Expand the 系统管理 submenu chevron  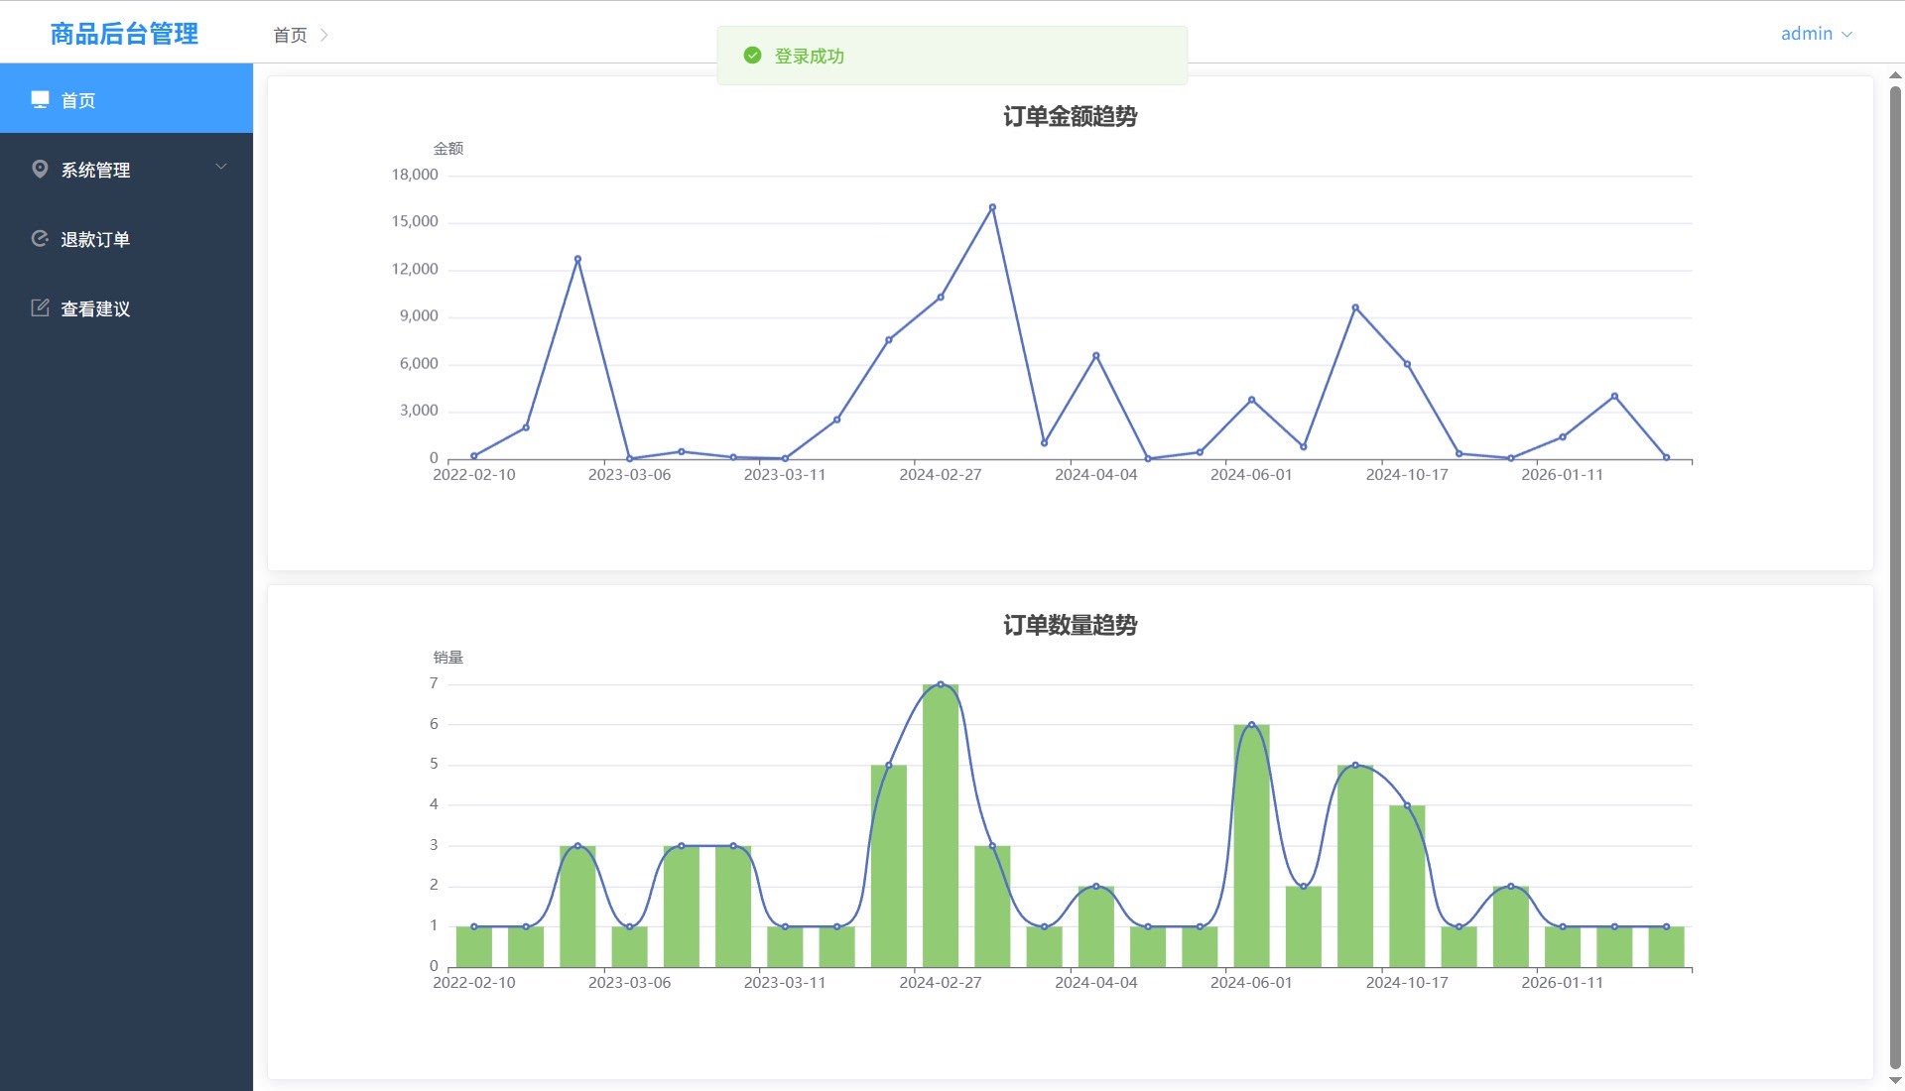point(221,167)
